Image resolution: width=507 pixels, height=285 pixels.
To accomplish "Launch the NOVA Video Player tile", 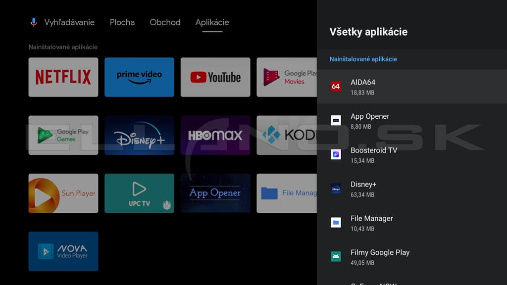I will click(x=63, y=251).
